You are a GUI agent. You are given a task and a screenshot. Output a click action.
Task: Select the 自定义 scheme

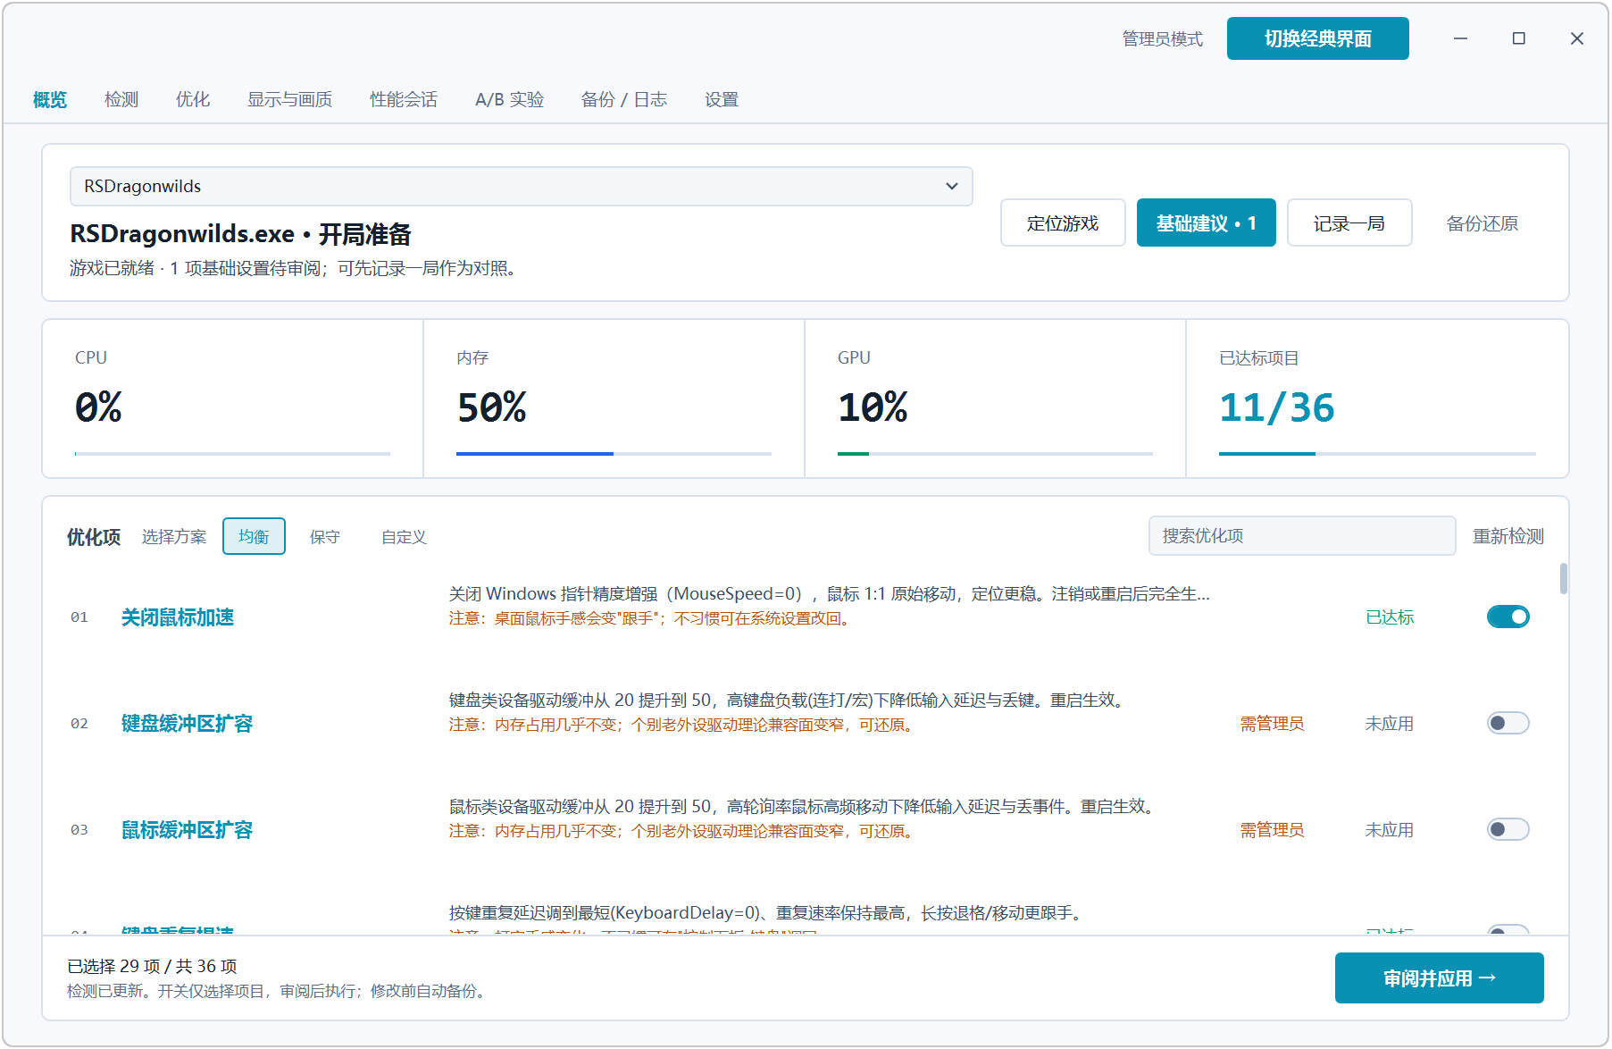click(x=404, y=536)
